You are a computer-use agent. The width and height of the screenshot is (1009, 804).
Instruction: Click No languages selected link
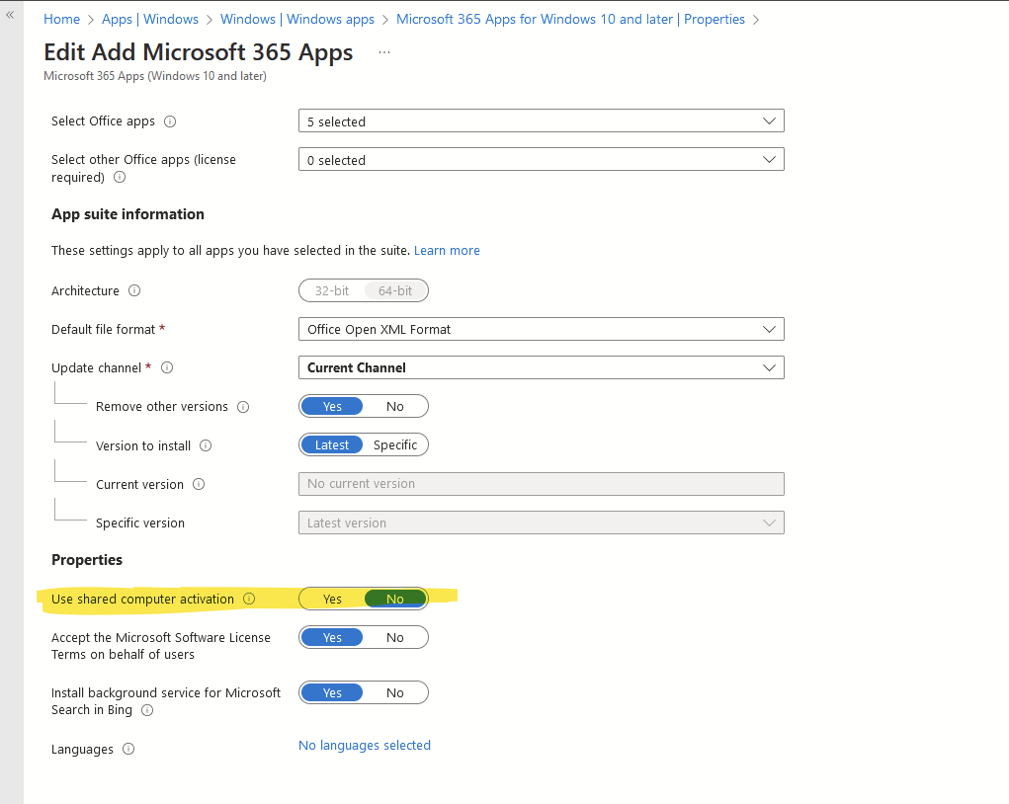pyautogui.click(x=365, y=746)
